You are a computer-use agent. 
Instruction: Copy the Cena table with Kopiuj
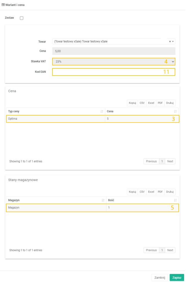(x=132, y=103)
